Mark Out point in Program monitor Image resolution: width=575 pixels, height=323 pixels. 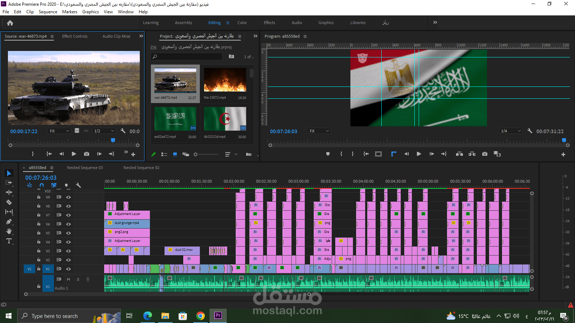353,154
